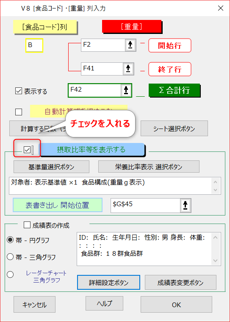Close the dialog window
The image size is (230, 322).
(221, 8)
